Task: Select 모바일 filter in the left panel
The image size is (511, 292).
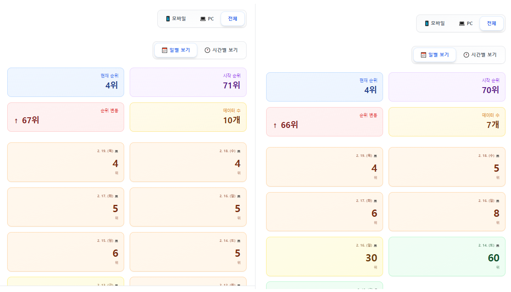Action: point(176,19)
